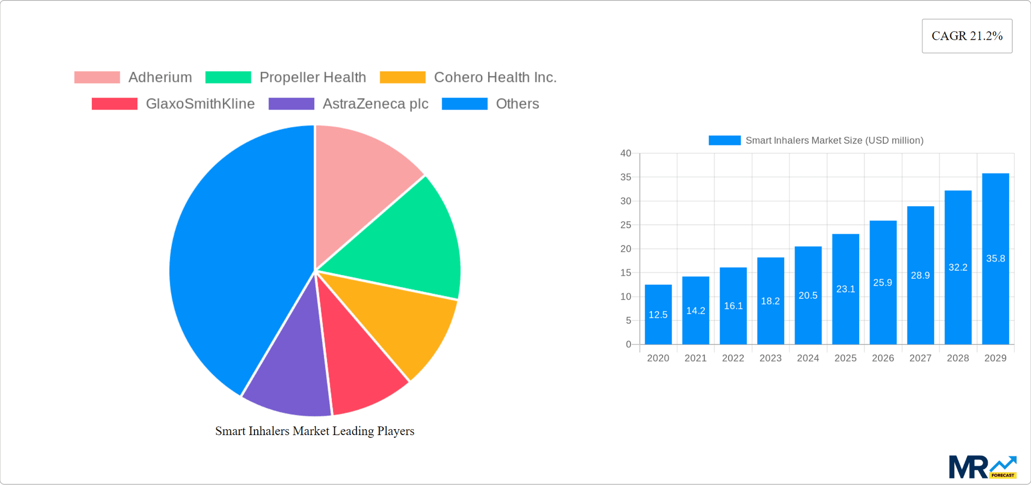Toggle visibility of the Others legend entry
The image size is (1031, 485).
point(516,103)
